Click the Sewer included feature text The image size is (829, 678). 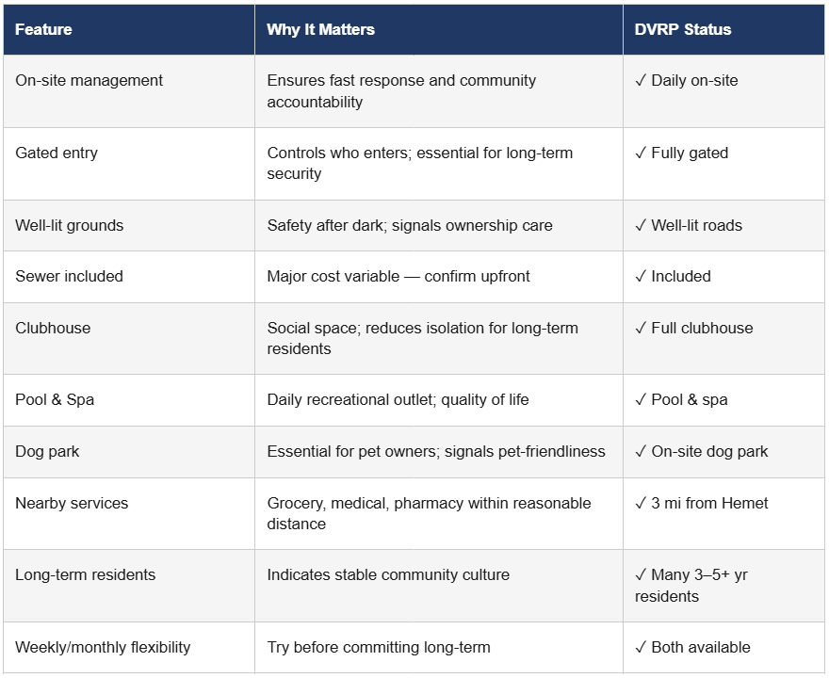pyautogui.click(x=69, y=277)
